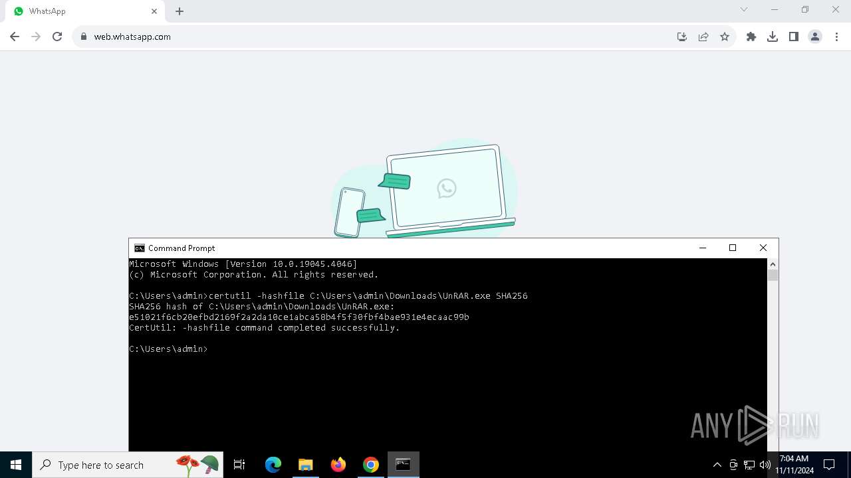Image resolution: width=851 pixels, height=478 pixels.
Task: Open Task View on taskbar
Action: 239,465
